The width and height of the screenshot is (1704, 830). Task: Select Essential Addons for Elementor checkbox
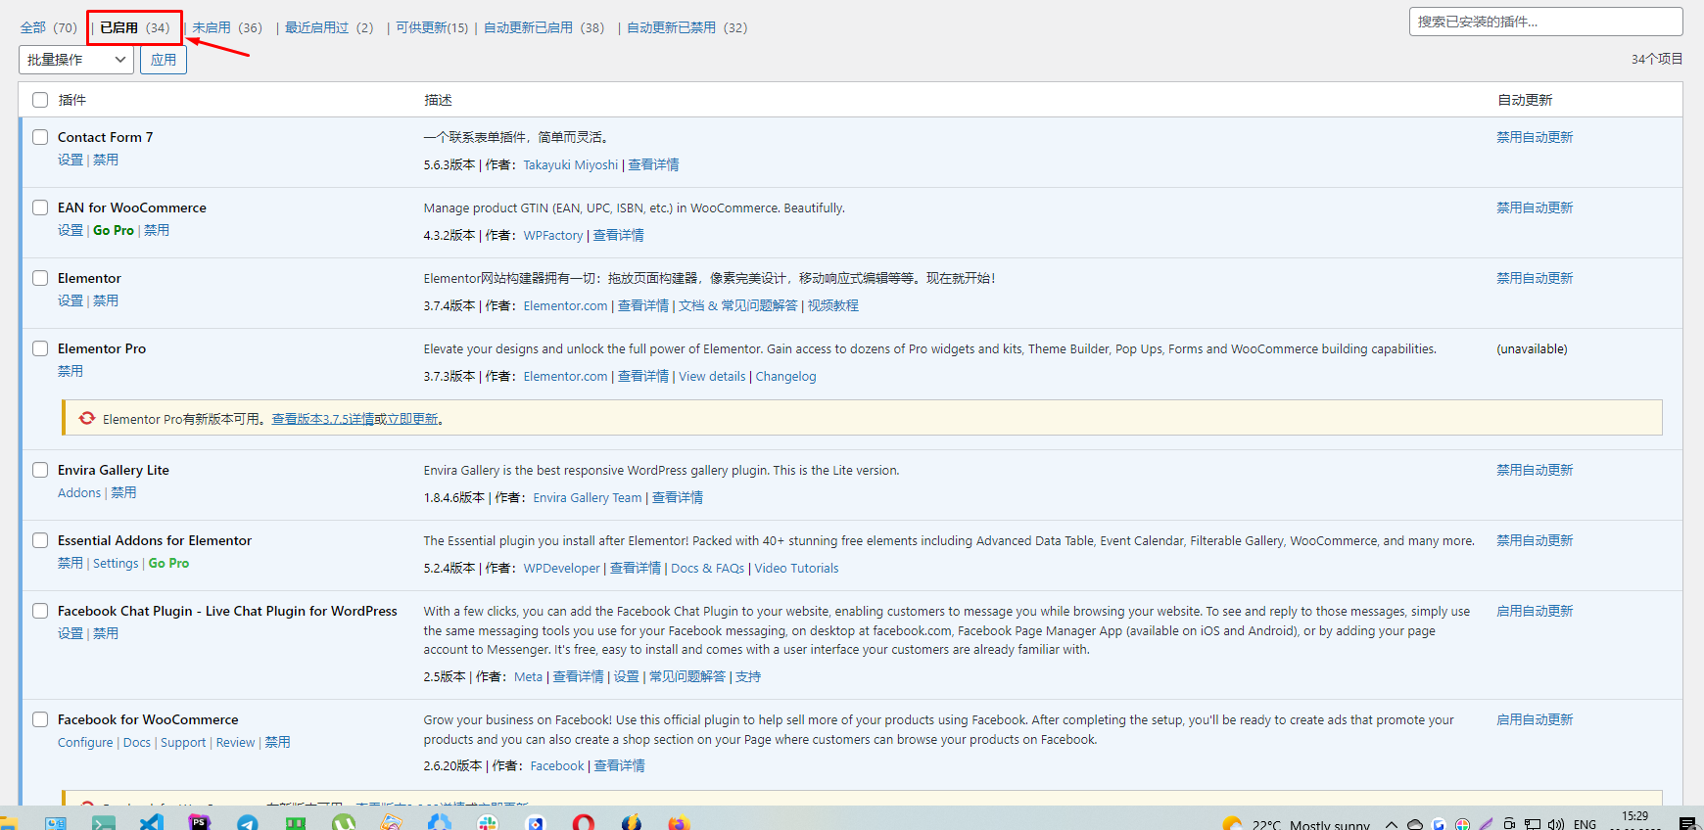click(40, 540)
